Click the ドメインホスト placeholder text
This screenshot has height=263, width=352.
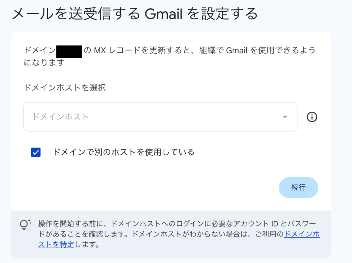(60, 117)
